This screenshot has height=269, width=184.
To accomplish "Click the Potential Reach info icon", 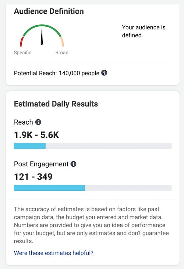I will [x=104, y=73].
